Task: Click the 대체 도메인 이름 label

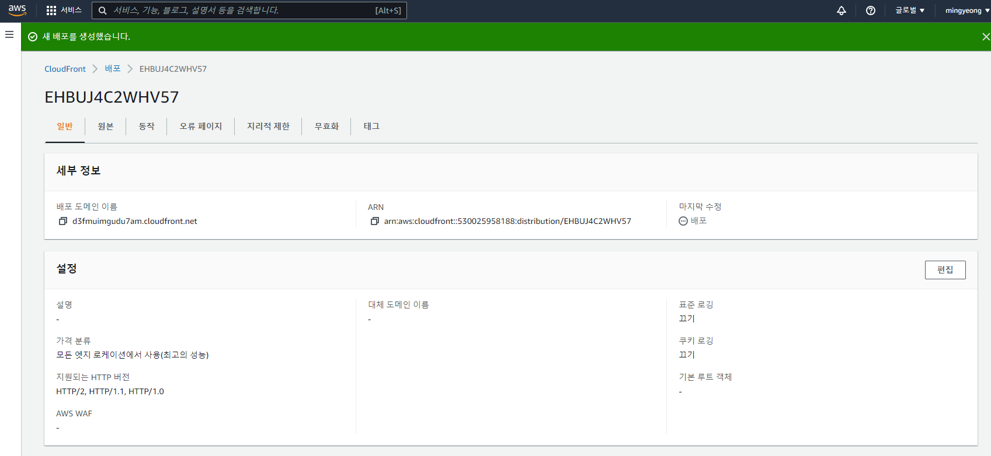Action: [398, 305]
